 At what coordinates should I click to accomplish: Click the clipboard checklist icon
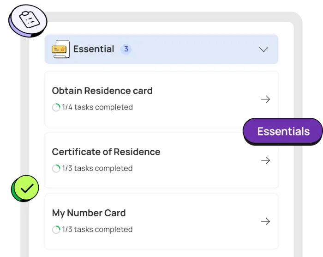pos(30,20)
